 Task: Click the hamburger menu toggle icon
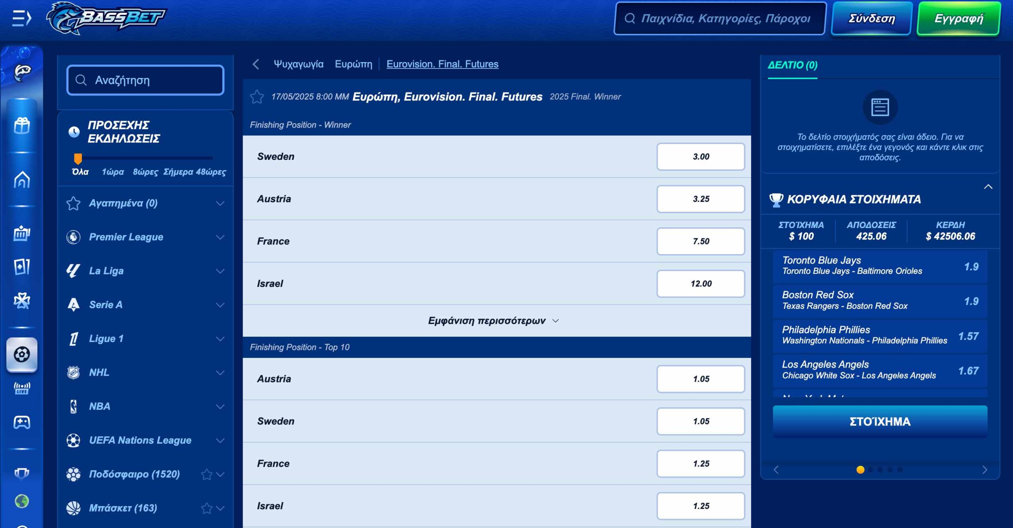pos(21,18)
